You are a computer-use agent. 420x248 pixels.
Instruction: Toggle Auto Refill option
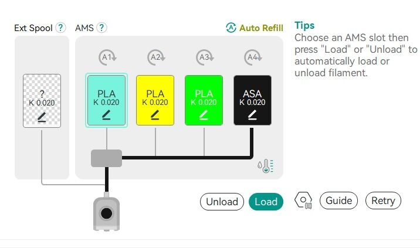[255, 28]
